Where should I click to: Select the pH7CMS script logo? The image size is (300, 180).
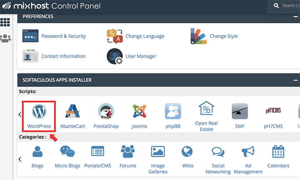[273, 110]
